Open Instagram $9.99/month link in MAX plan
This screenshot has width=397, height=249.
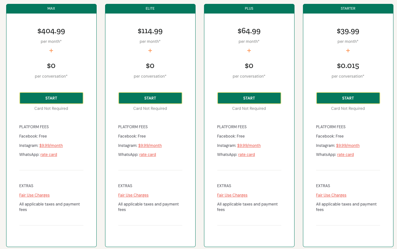point(51,146)
